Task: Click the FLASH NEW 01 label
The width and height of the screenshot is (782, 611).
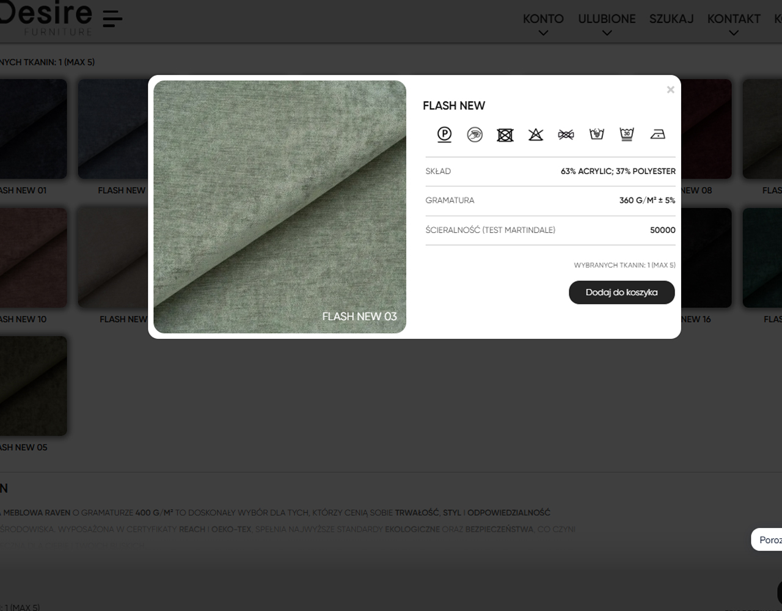Action: [23, 190]
